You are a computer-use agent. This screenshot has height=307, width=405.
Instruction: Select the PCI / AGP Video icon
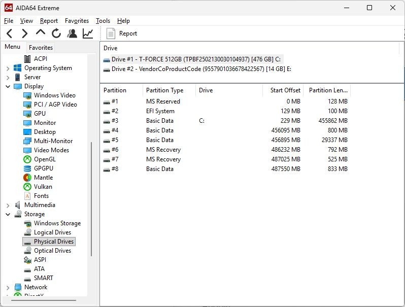click(27, 105)
